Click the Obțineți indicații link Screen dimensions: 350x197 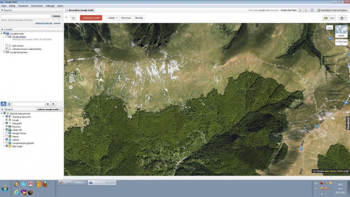[x=43, y=23]
